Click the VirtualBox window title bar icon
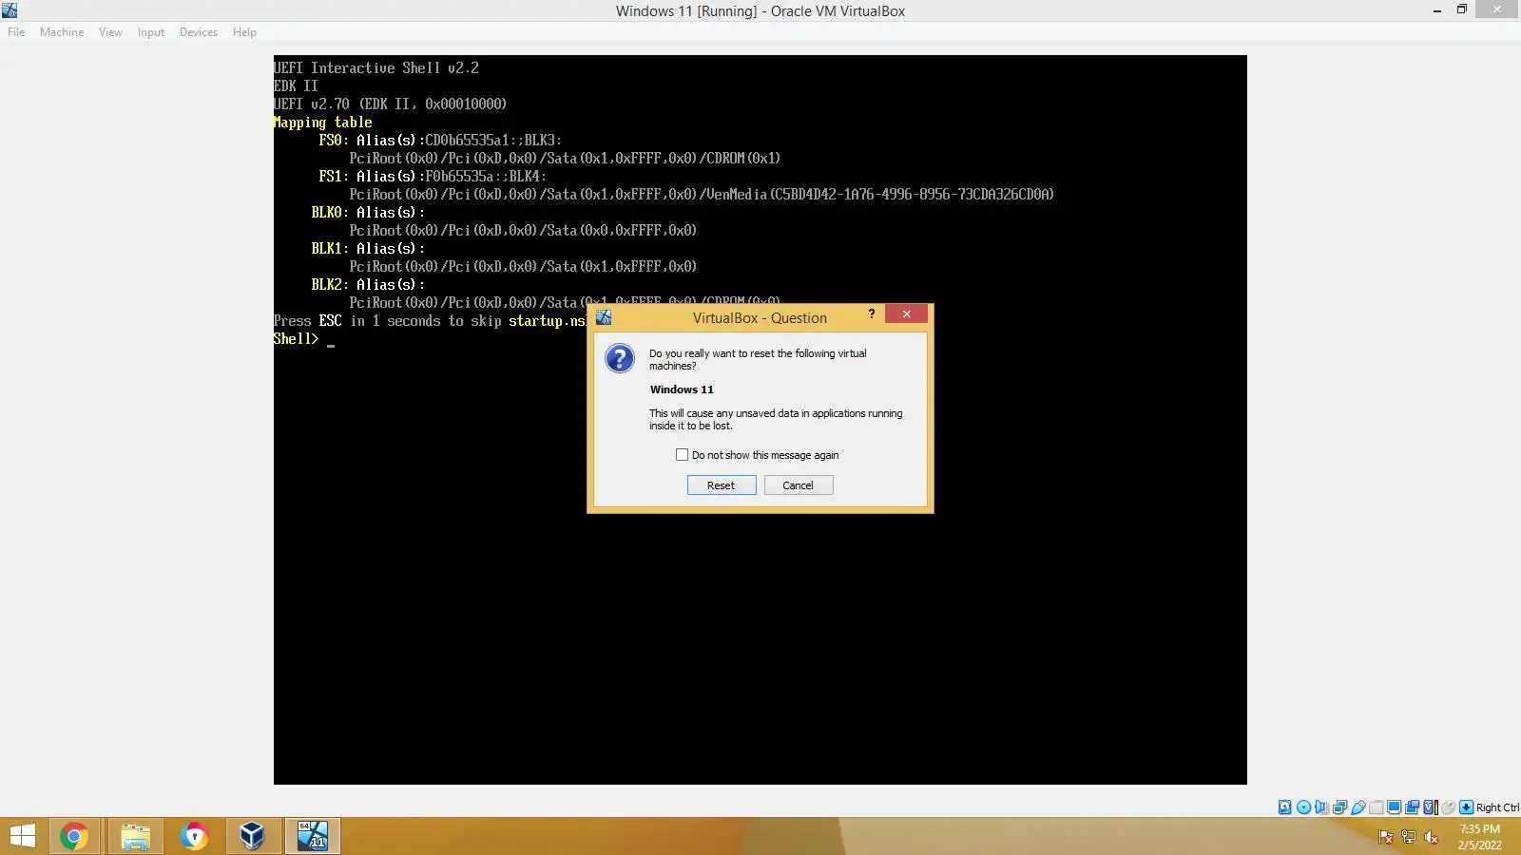 coord(10,10)
